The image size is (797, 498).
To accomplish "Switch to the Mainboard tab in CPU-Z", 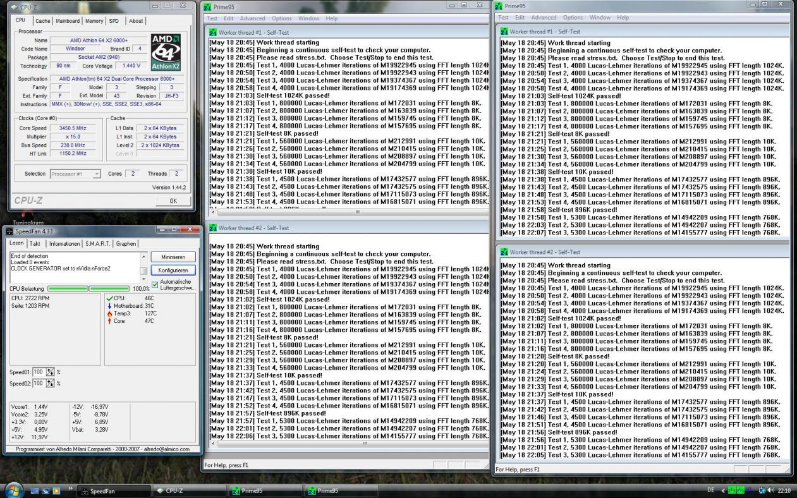I will (x=68, y=21).
